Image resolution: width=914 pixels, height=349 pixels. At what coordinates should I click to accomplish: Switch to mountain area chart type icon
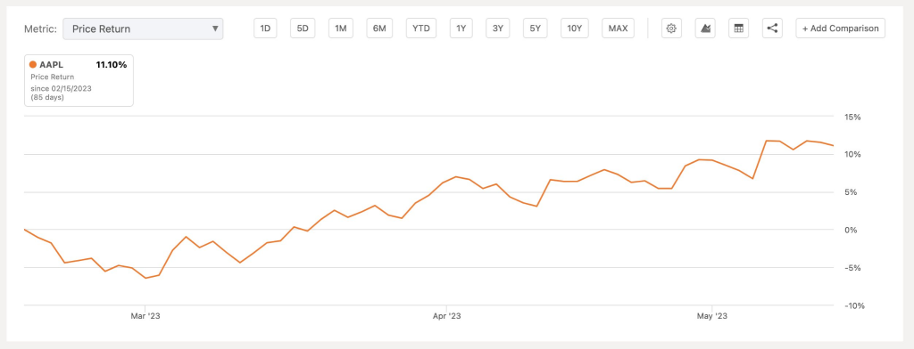click(x=705, y=28)
